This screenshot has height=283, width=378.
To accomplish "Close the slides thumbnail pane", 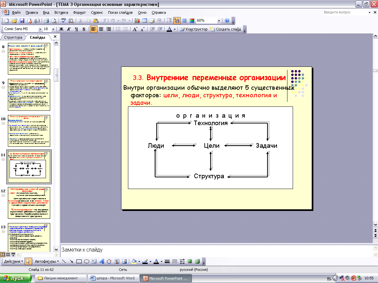I will 55,37.
